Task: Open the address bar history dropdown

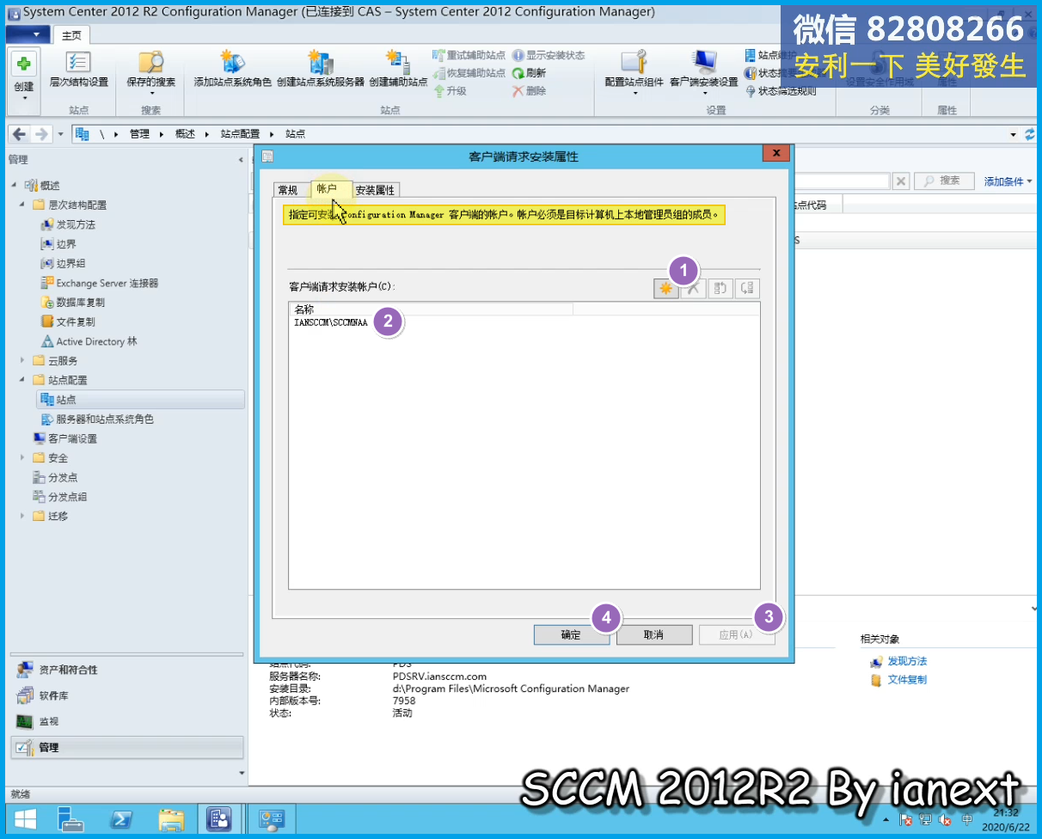Action: click(x=1014, y=135)
